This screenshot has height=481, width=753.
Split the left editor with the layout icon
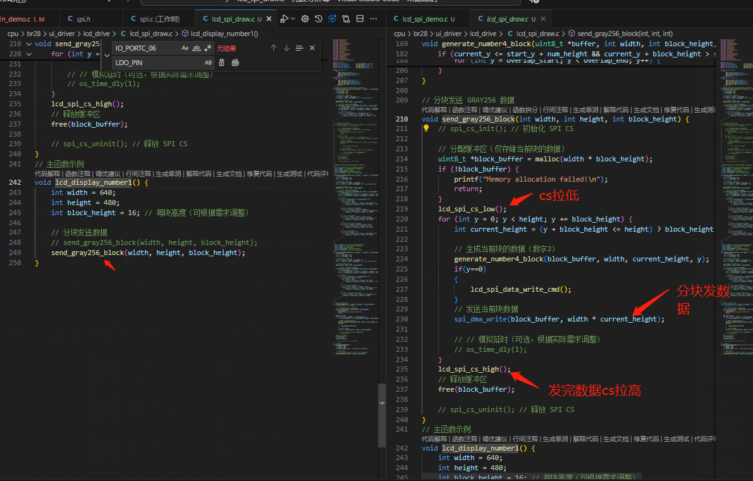coord(360,19)
